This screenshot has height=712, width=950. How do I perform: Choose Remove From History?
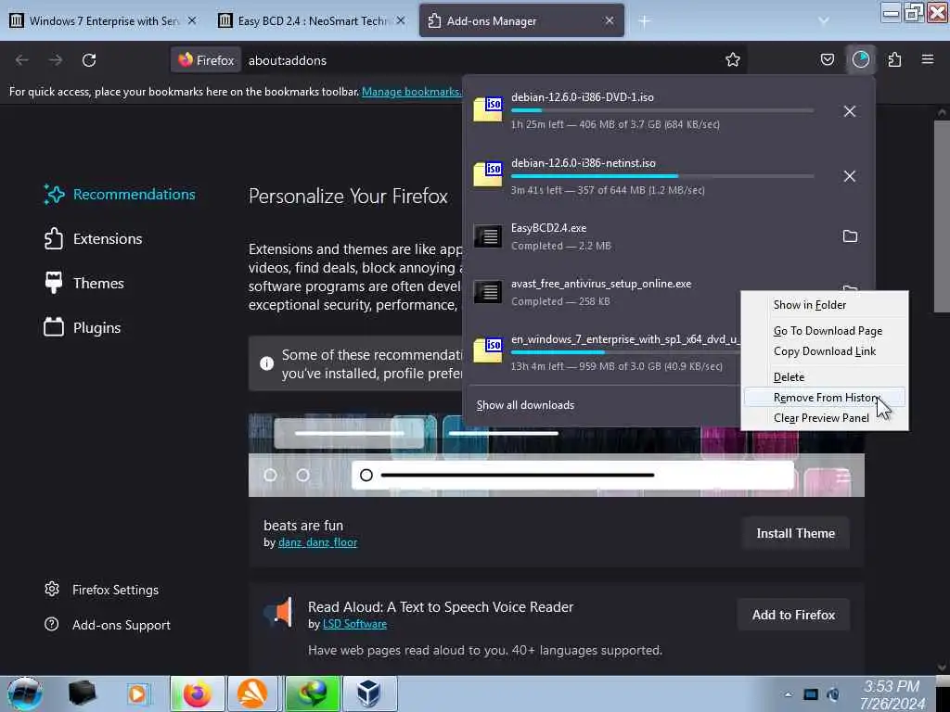824,397
